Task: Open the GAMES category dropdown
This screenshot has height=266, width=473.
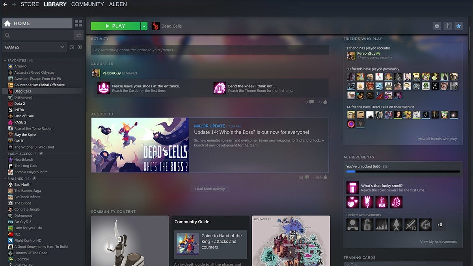Action: click(x=34, y=47)
